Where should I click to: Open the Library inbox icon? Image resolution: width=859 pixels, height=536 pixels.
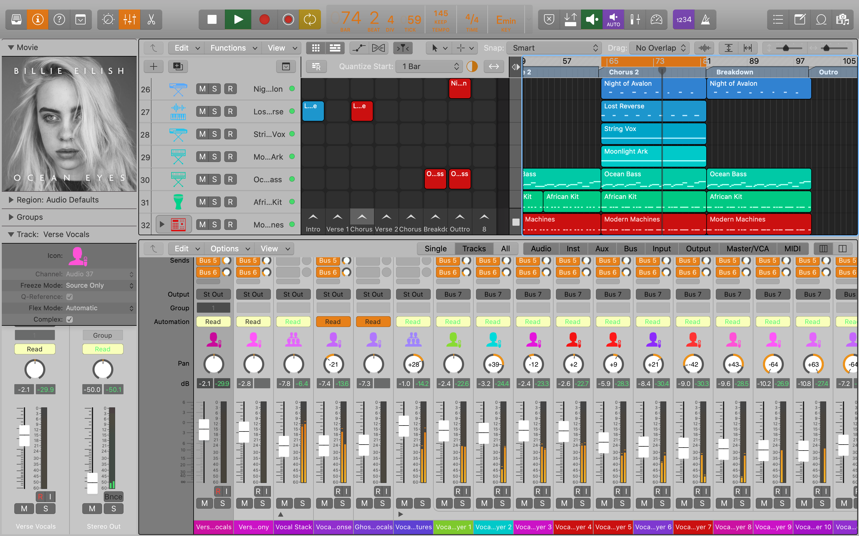coord(16,19)
